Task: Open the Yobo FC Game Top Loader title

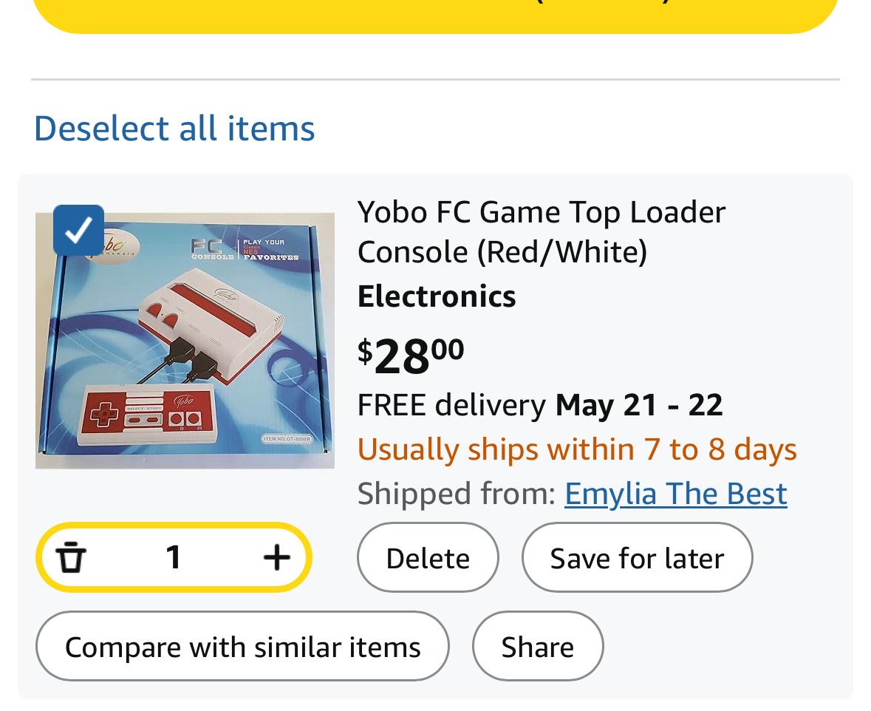Action: pyautogui.click(x=541, y=232)
